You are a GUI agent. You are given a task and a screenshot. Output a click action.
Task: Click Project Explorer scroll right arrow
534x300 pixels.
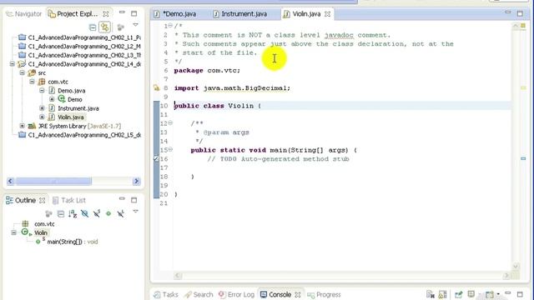point(137,182)
